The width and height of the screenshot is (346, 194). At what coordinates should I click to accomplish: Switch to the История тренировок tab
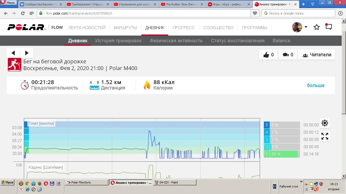point(118,41)
